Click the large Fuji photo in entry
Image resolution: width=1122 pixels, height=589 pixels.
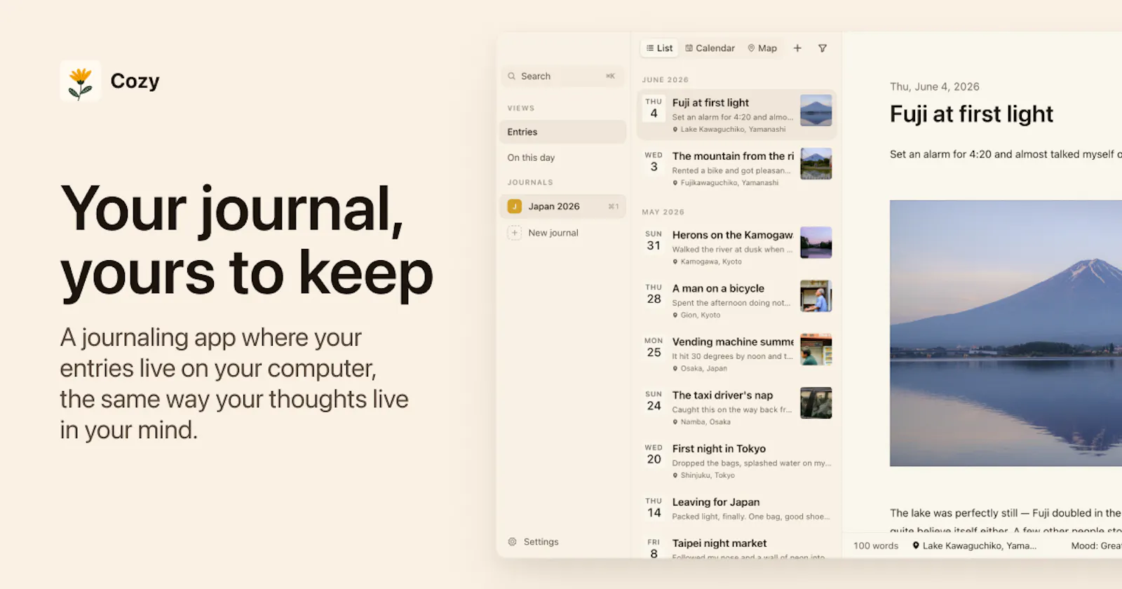point(1006,333)
